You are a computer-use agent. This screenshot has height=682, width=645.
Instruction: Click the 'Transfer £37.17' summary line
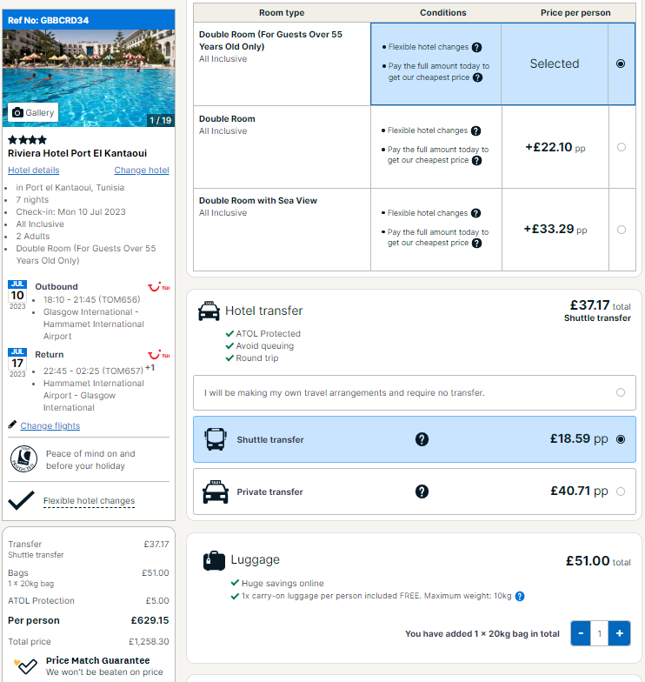[x=89, y=545]
